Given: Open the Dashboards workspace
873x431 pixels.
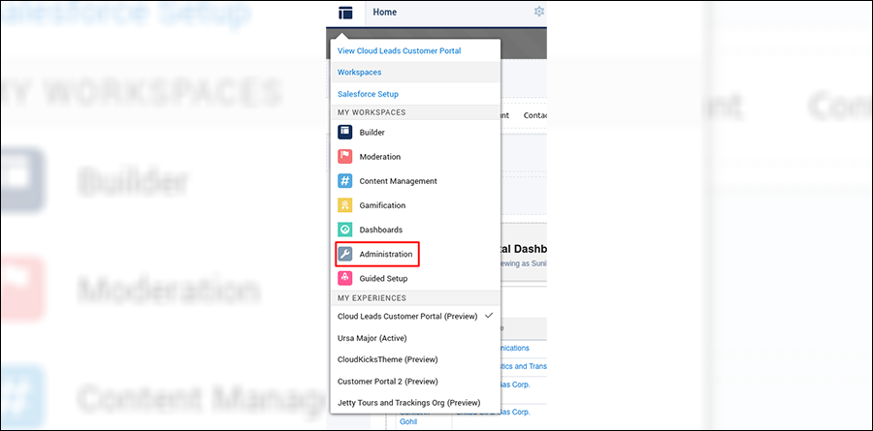Looking at the screenshot, I should 381,230.
